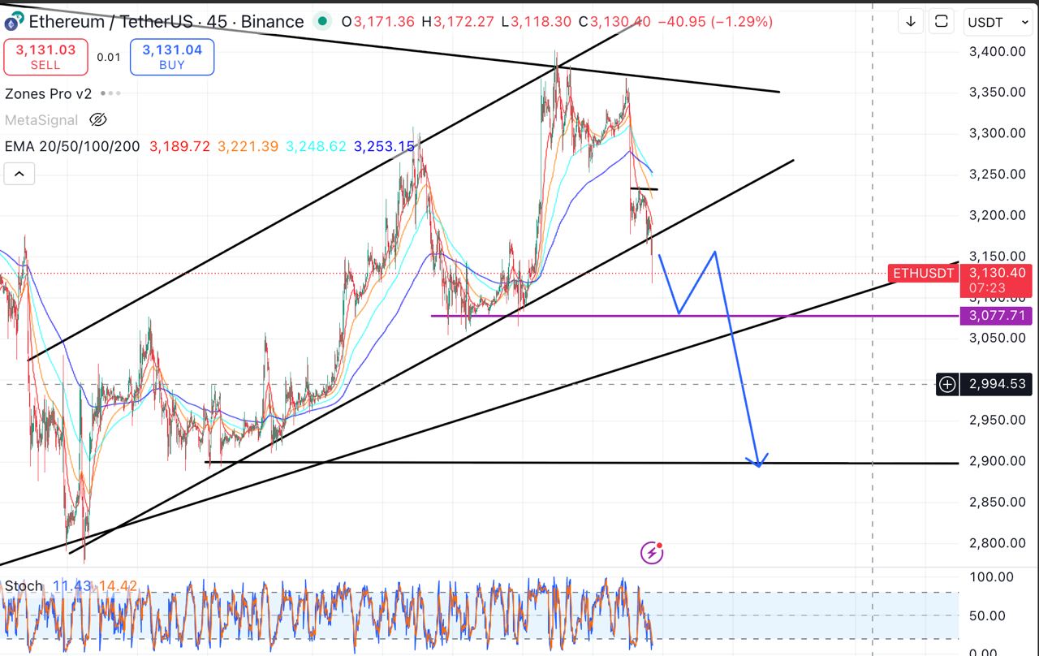Click the 3,350.00 price axis label
This screenshot has height=656, width=1039.
tap(998, 92)
